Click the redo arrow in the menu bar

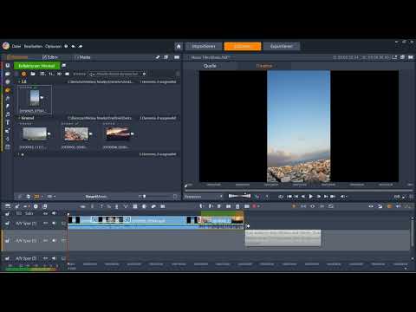click(x=81, y=46)
